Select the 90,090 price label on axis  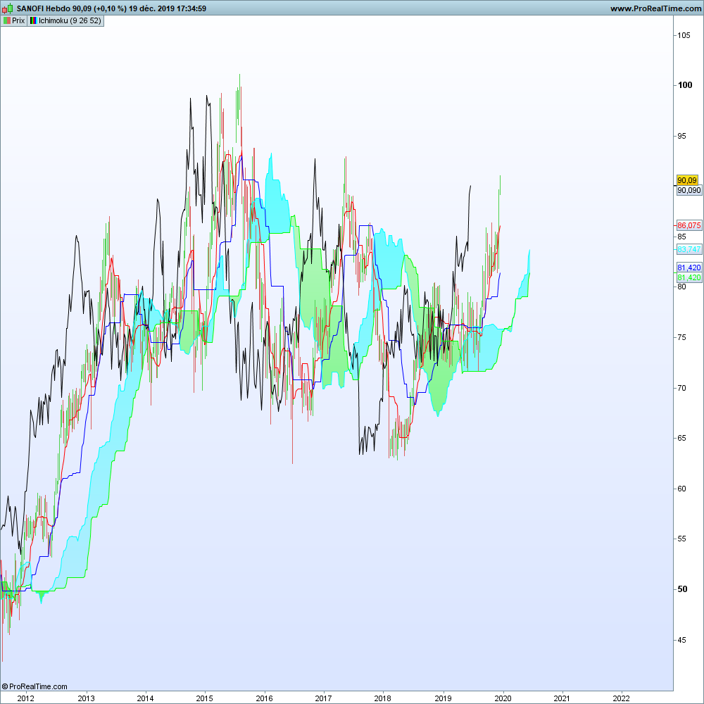[689, 190]
